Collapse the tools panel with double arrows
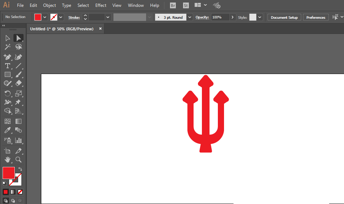344x204 pixels. (x=4, y=26)
